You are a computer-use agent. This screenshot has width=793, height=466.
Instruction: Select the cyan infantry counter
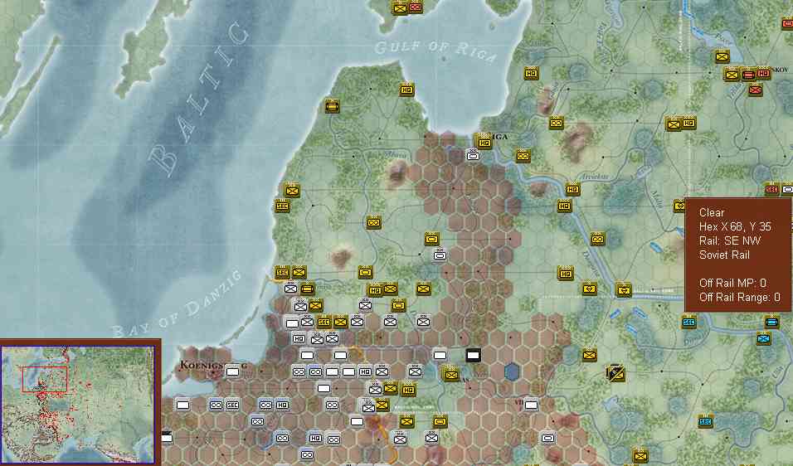764,338
